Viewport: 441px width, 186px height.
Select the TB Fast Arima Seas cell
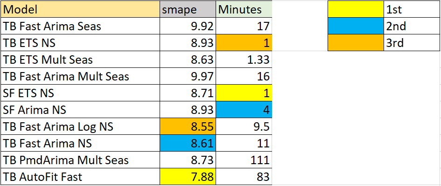pyautogui.click(x=80, y=26)
